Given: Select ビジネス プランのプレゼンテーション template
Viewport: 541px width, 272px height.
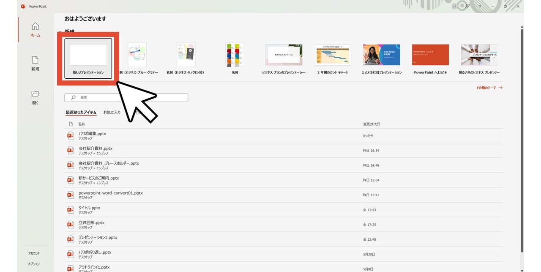Looking at the screenshot, I should [x=284, y=58].
